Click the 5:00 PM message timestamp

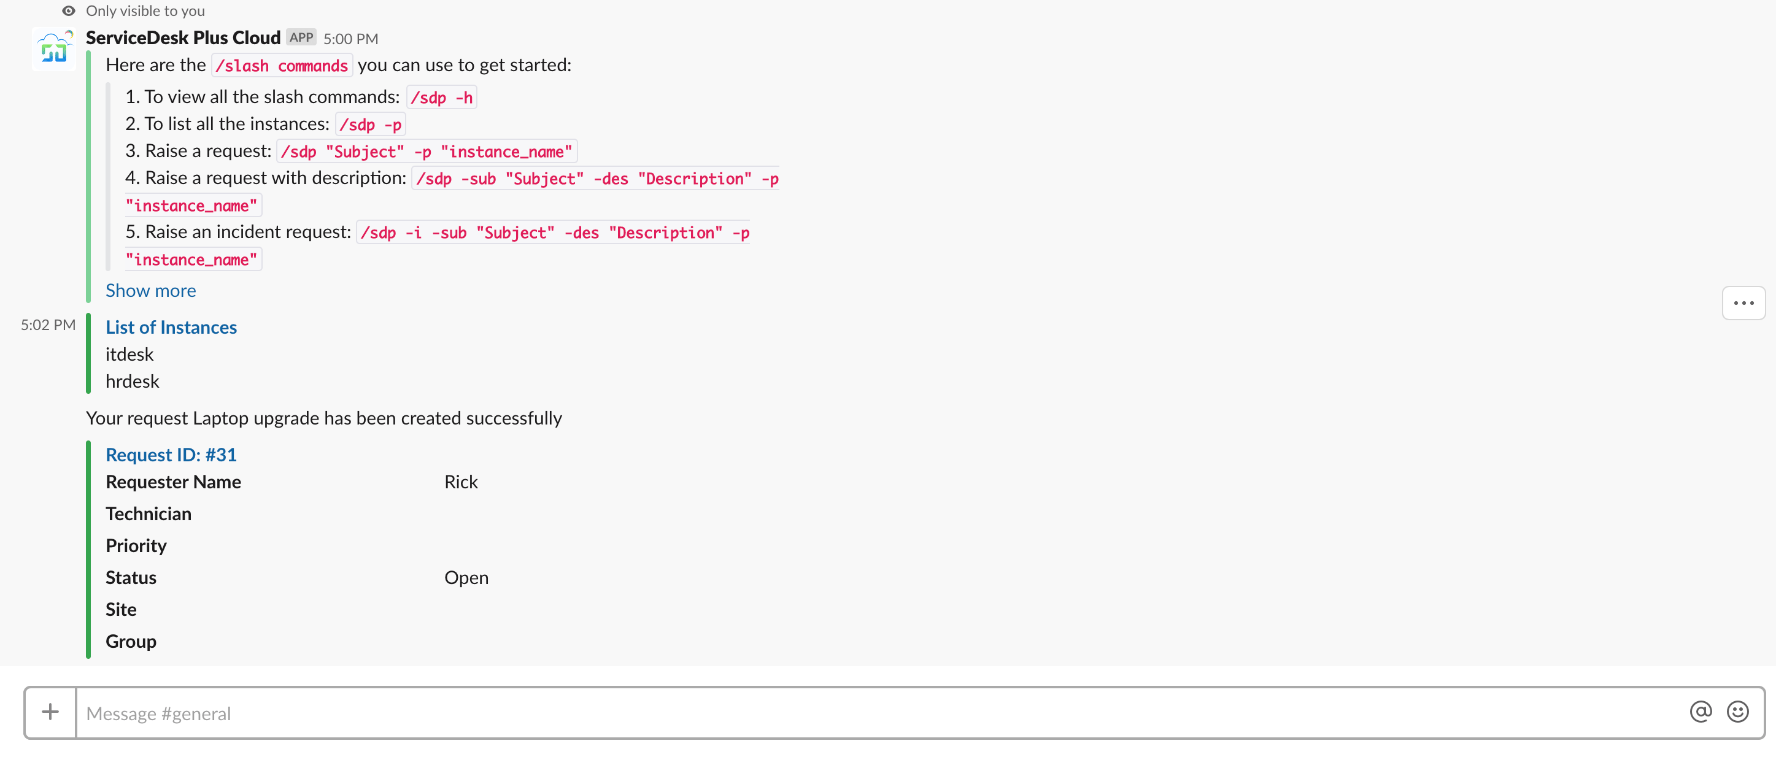pos(351,39)
